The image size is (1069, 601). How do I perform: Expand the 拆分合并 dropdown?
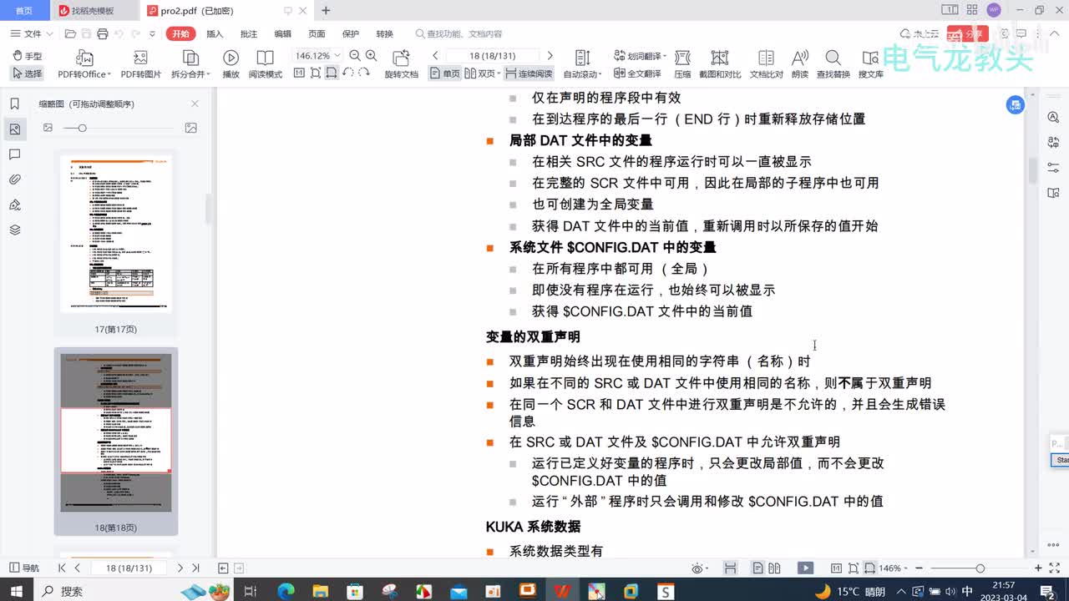pos(208,74)
